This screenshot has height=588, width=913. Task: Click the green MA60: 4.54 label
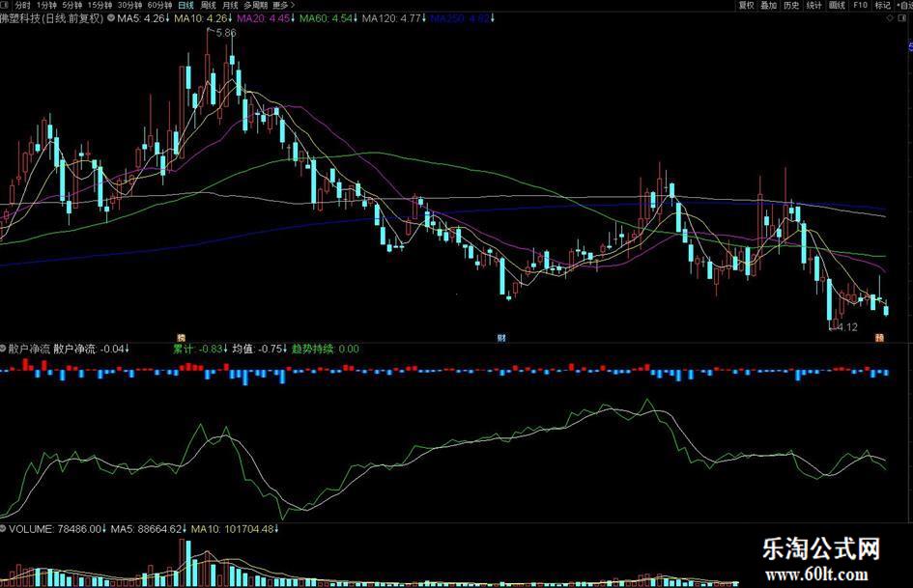[x=328, y=18]
